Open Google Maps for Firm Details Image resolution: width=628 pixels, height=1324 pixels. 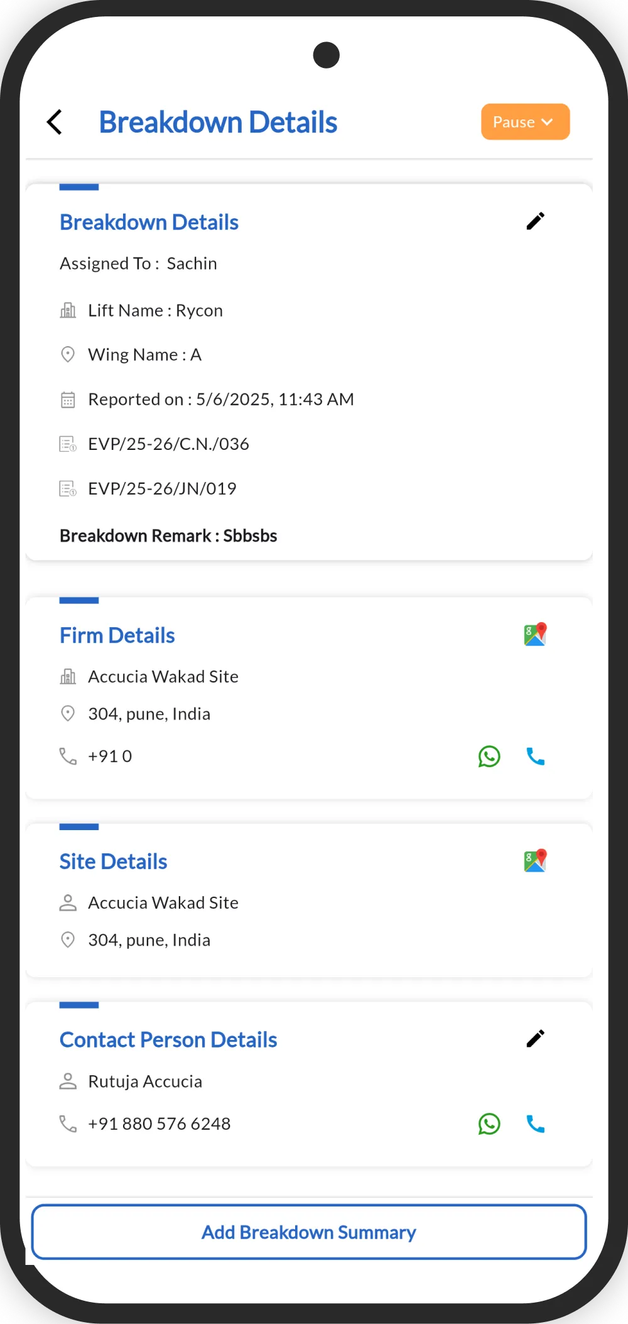(534, 634)
